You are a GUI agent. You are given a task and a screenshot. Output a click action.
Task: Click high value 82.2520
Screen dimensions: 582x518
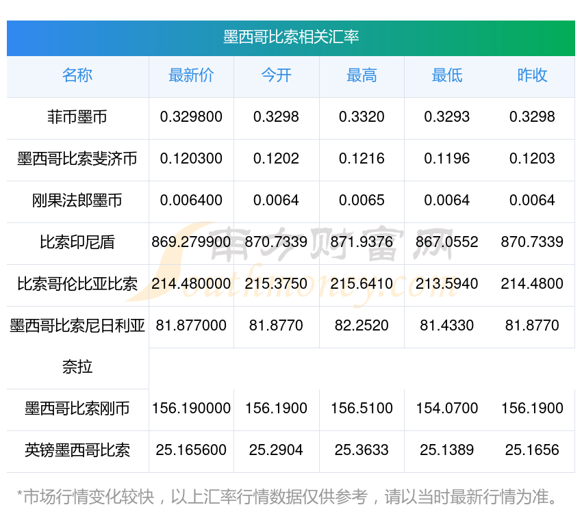click(362, 326)
